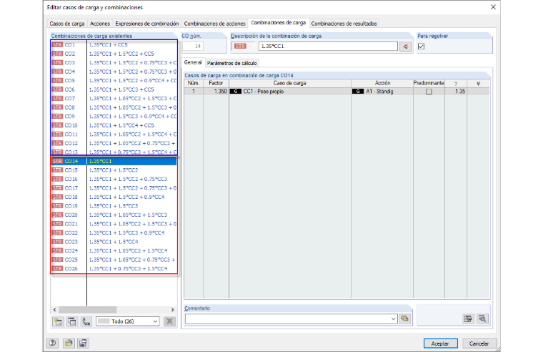The image size is (543, 352).
Task: Open Combinaciones de resultados tab
Action: pos(344,24)
